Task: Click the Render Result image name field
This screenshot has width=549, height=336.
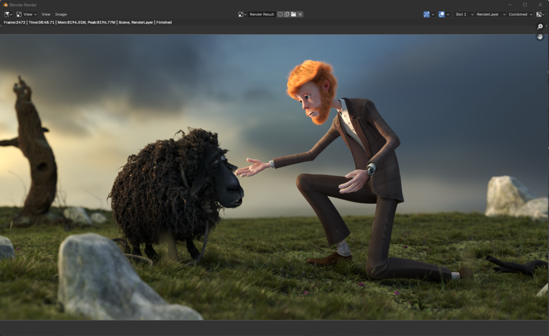Action: [262, 14]
